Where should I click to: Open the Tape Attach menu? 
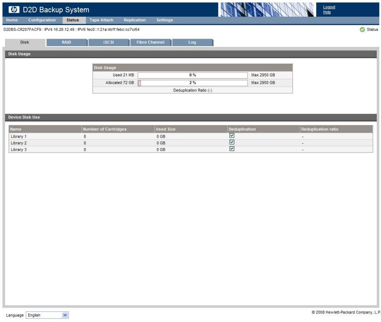click(x=101, y=20)
